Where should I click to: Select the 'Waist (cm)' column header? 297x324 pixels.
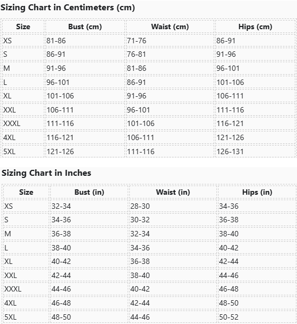pyautogui.click(x=170, y=27)
